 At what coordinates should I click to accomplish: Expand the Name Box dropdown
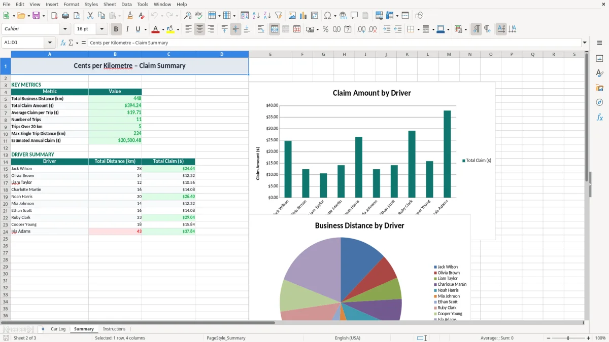click(50, 43)
